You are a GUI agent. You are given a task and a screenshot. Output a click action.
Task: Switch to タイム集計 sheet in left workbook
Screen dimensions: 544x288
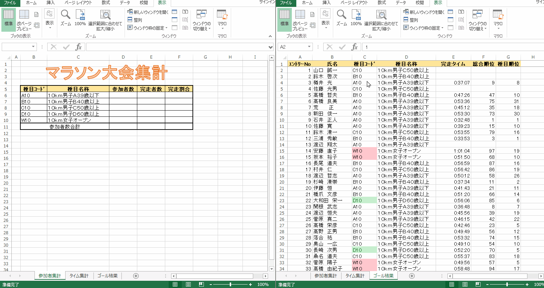tap(79, 276)
